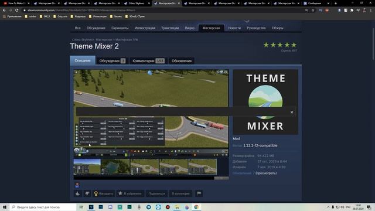Bookmark this page with star icon
The width and height of the screenshot is (375, 211).
313,11
